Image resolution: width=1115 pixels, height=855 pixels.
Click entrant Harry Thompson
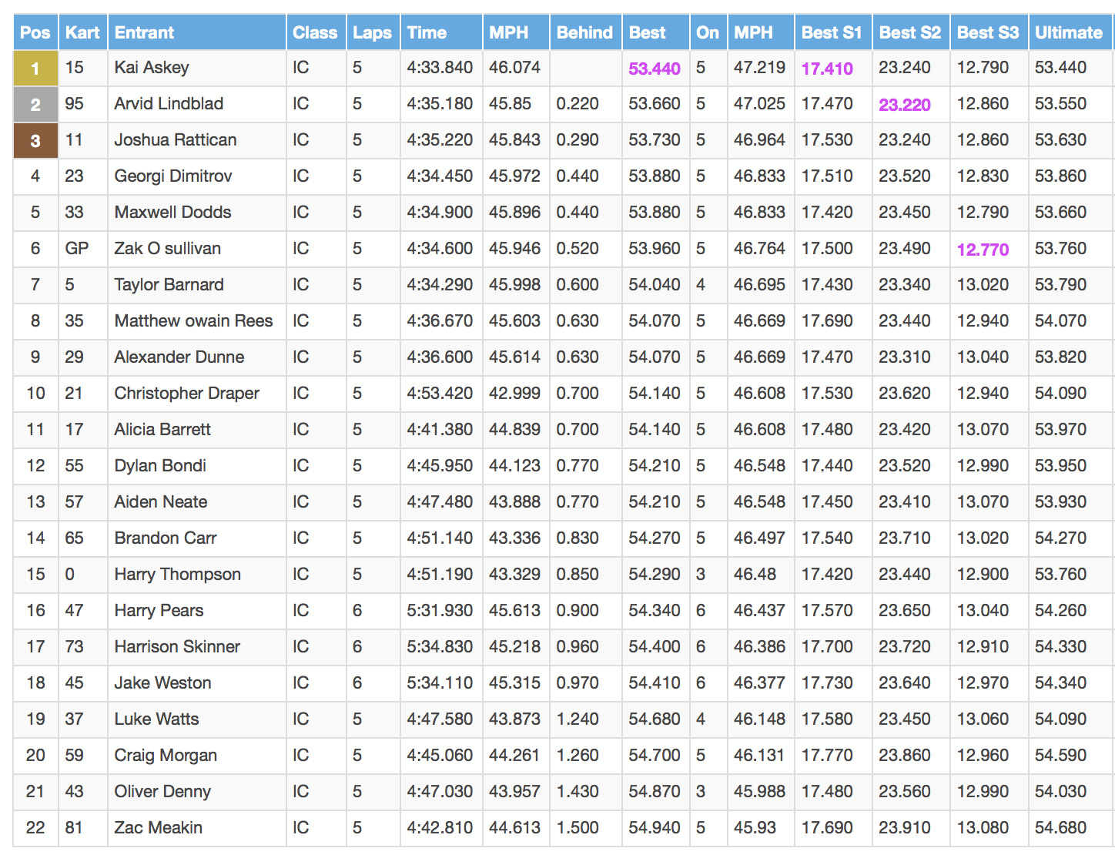[178, 575]
